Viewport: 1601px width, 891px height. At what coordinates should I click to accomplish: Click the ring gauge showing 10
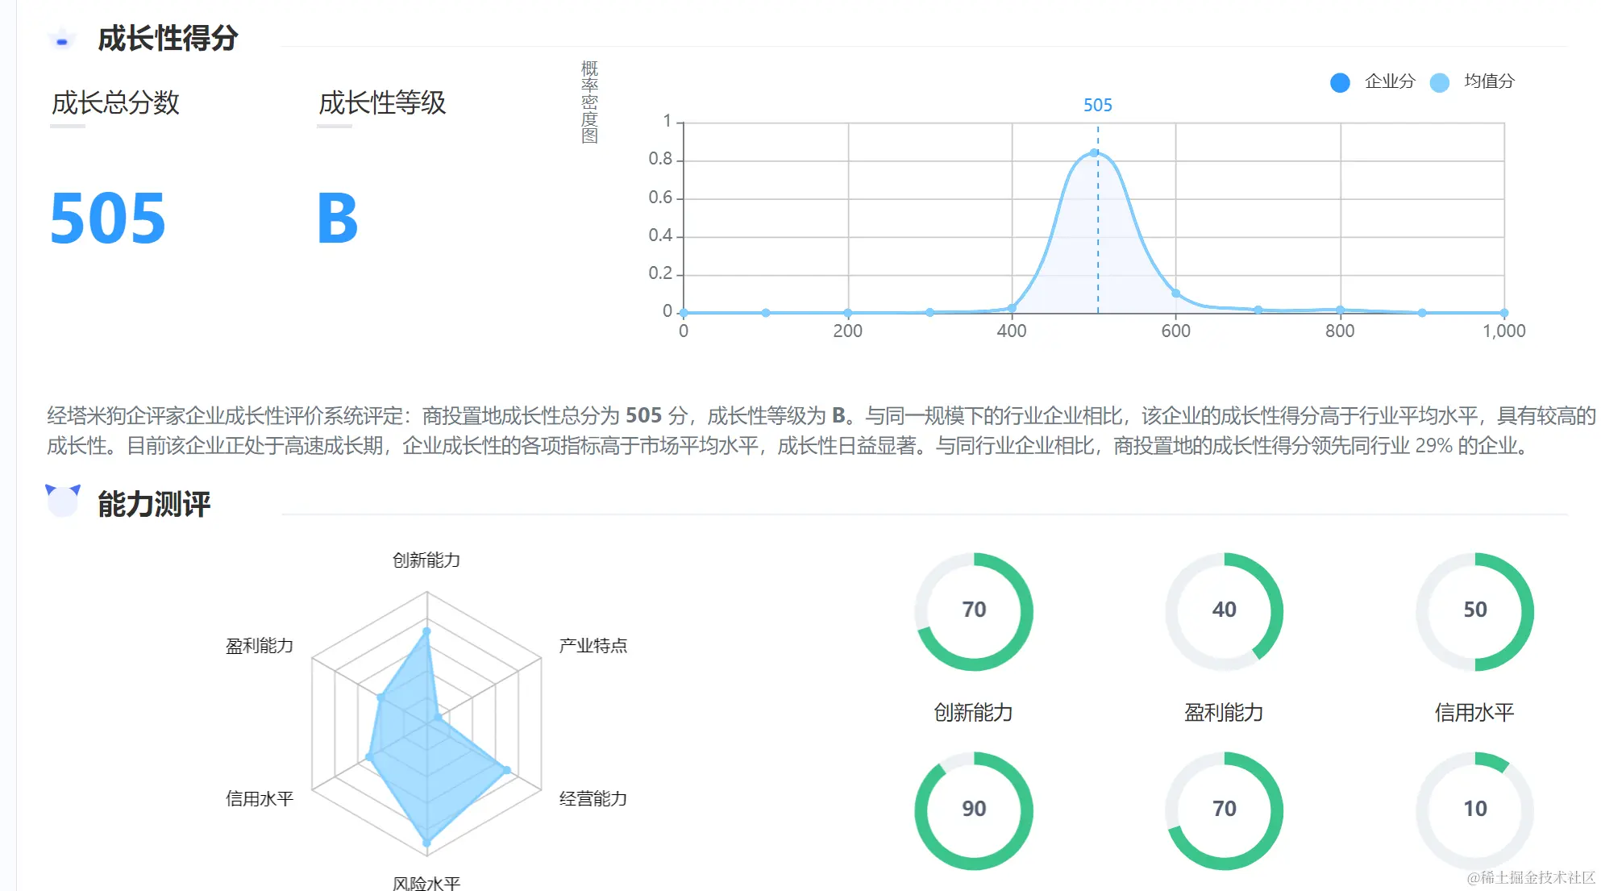pos(1474,810)
